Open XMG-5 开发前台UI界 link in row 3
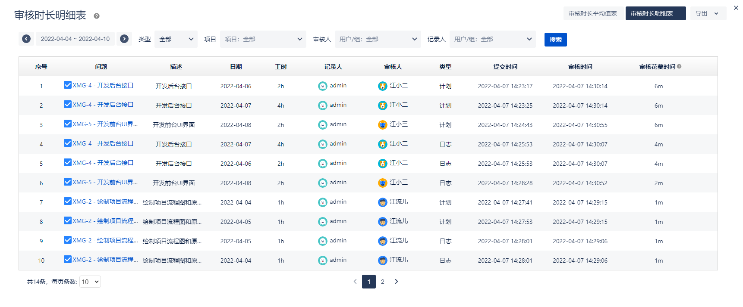Image resolution: width=743 pixels, height=307 pixels. click(x=105, y=124)
